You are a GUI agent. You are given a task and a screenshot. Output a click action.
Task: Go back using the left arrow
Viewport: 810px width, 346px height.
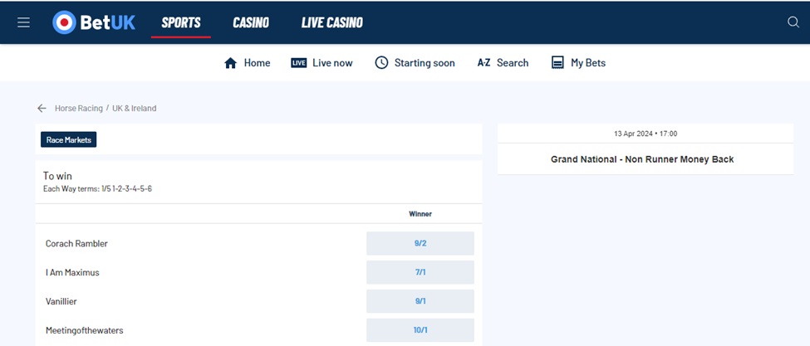point(42,109)
